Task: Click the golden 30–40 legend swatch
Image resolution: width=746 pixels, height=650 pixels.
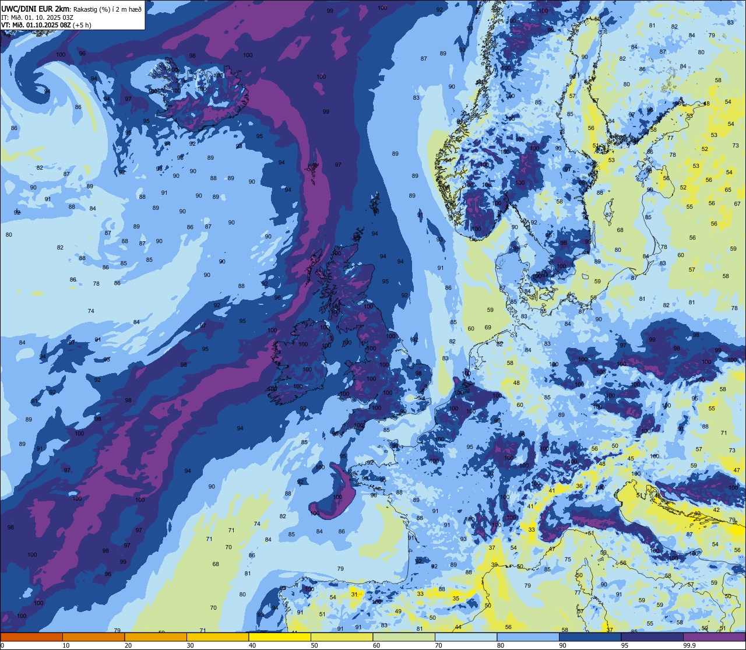Action: point(217,637)
